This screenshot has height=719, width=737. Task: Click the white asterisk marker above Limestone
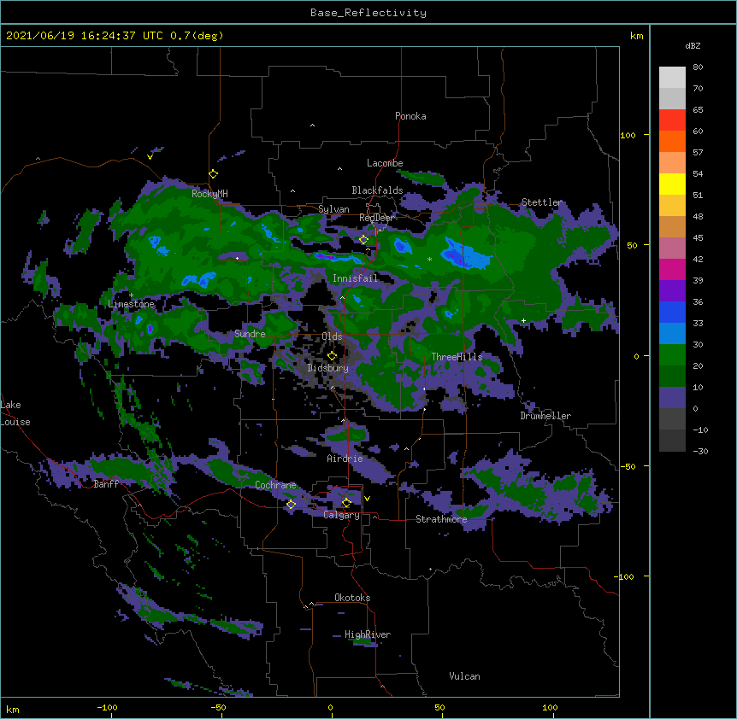click(x=132, y=295)
